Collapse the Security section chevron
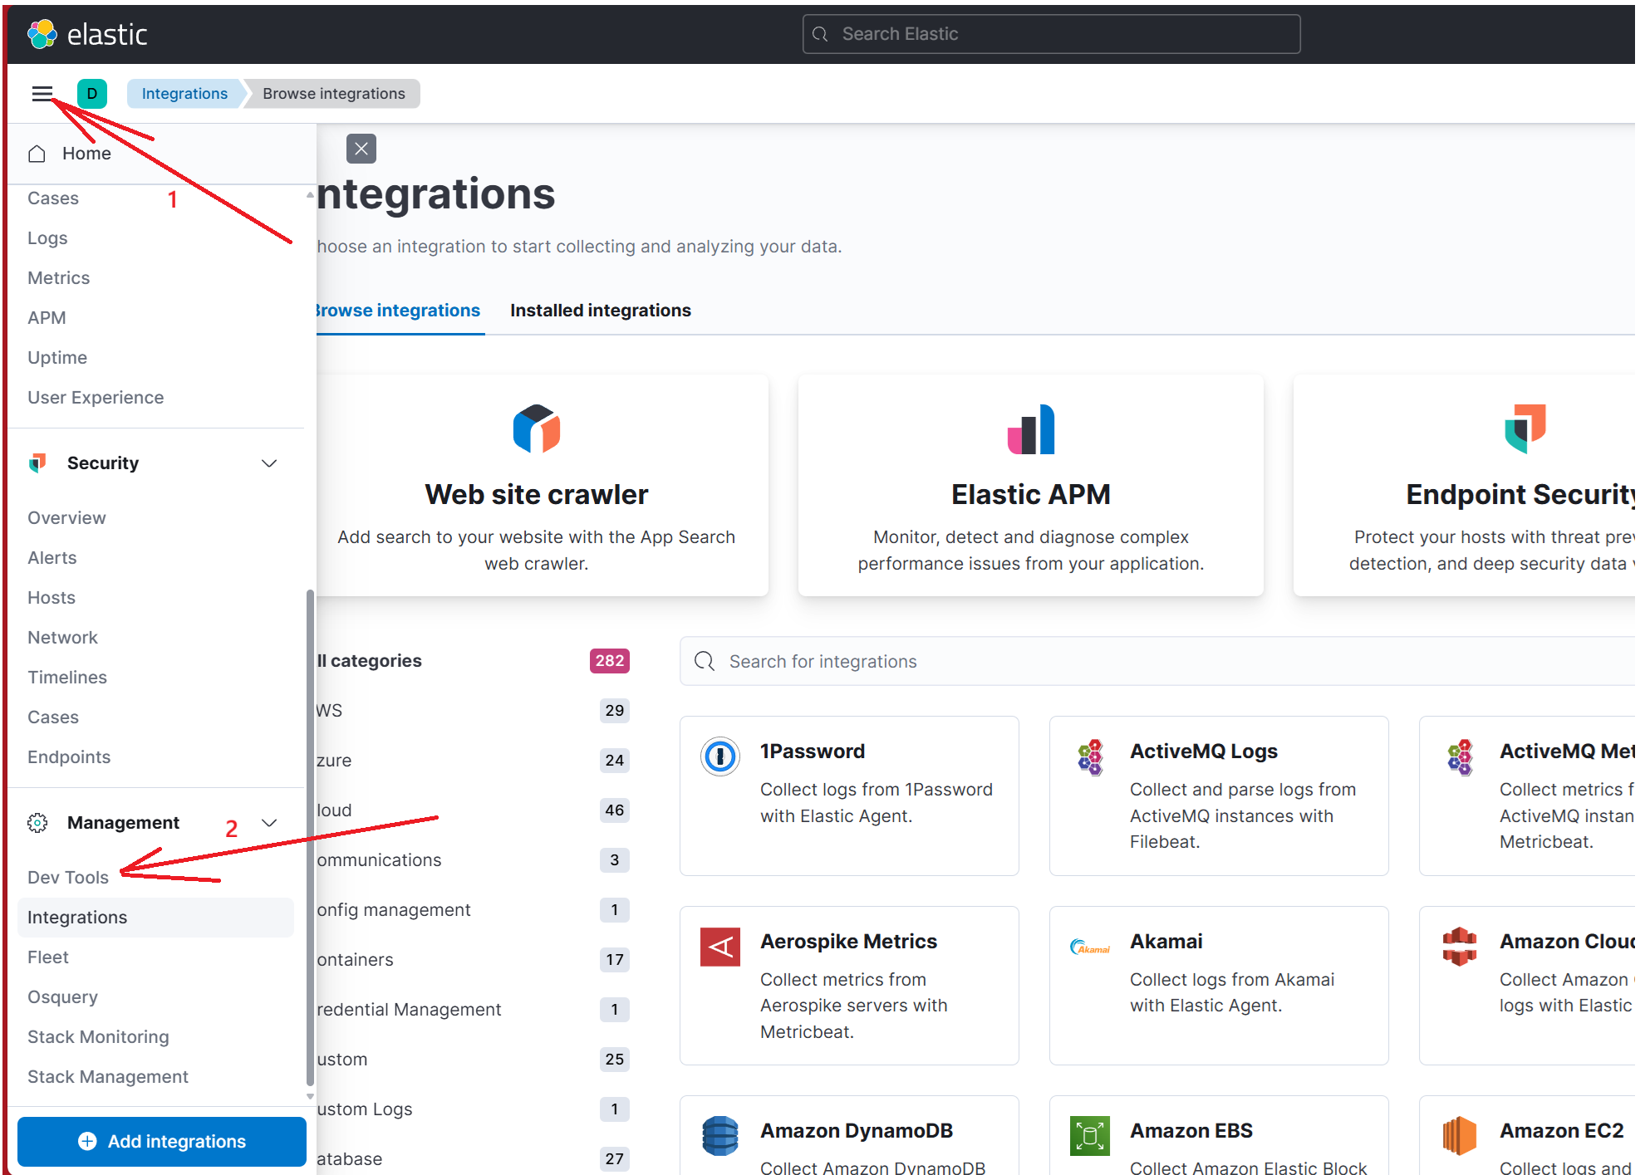This screenshot has width=1645, height=1175. point(269,463)
